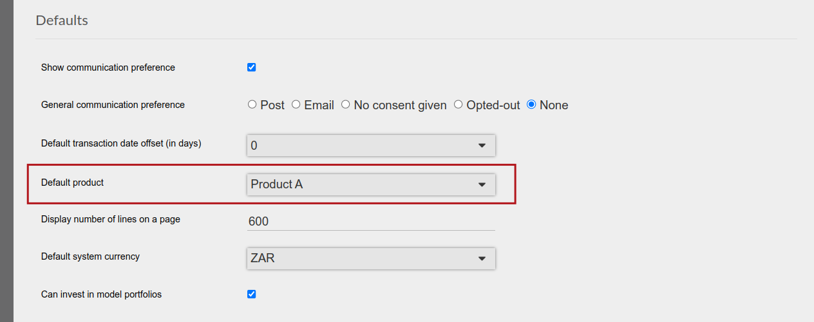Click the Default system currency label
This screenshot has height=322, width=814.
90,256
